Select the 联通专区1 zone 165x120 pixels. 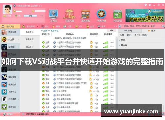(x=30, y=39)
